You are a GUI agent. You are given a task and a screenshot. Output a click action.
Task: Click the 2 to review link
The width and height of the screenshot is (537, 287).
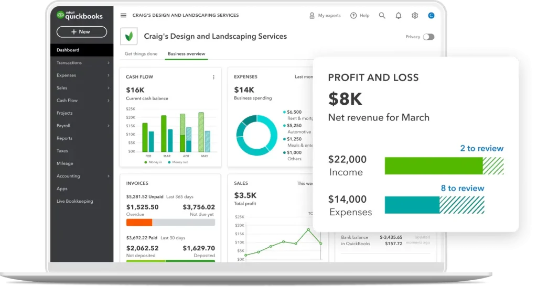[x=481, y=148]
